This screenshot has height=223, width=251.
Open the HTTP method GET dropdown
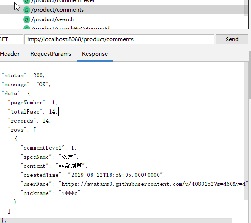click(x=11, y=39)
